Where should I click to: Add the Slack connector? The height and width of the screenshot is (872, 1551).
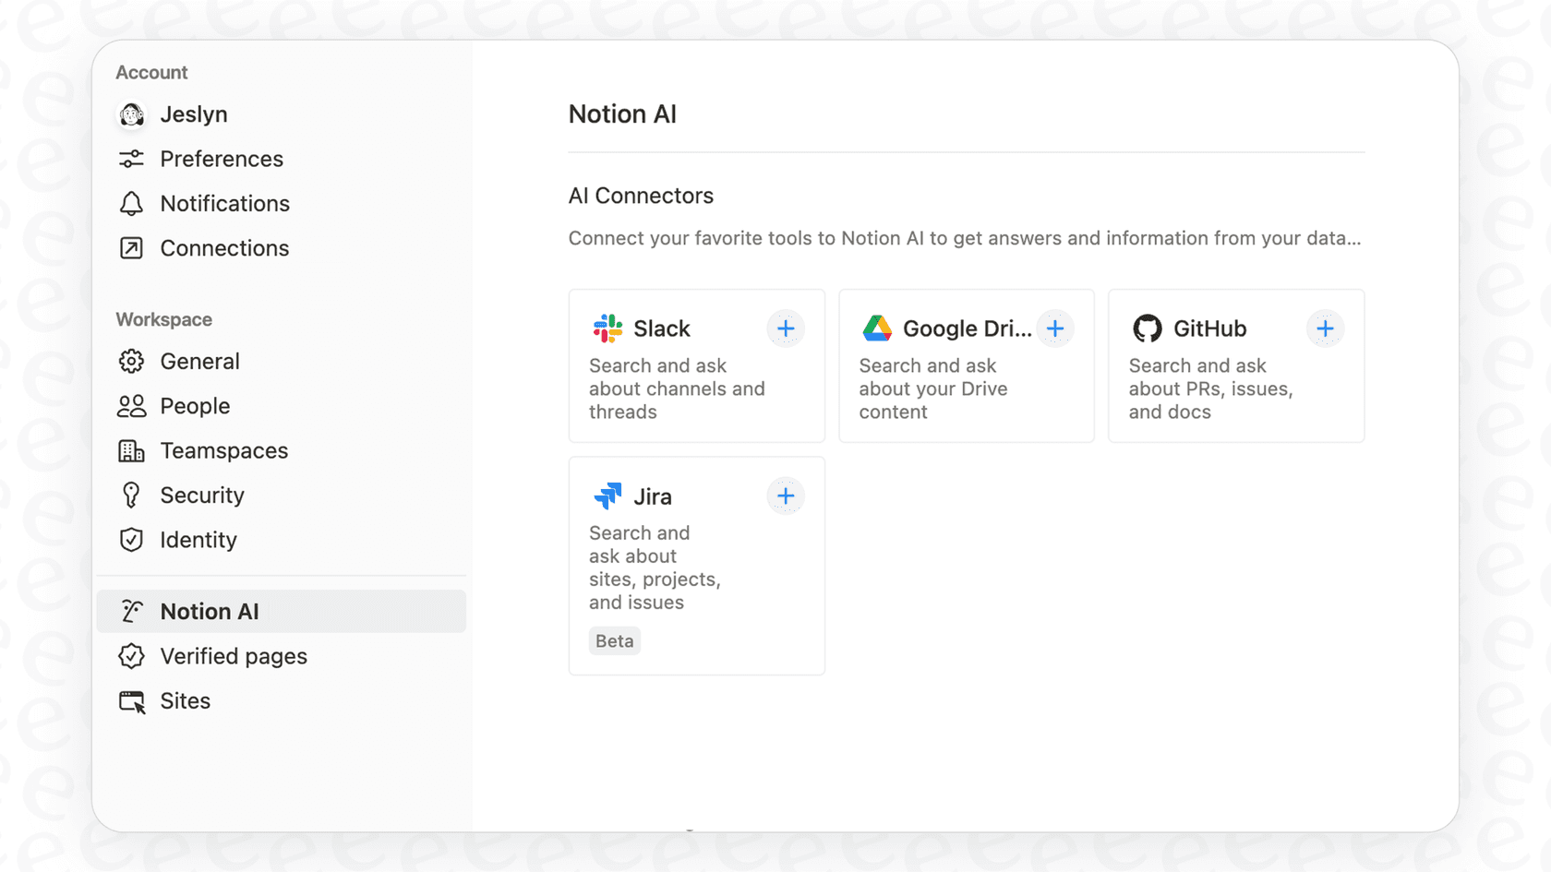[x=786, y=328]
